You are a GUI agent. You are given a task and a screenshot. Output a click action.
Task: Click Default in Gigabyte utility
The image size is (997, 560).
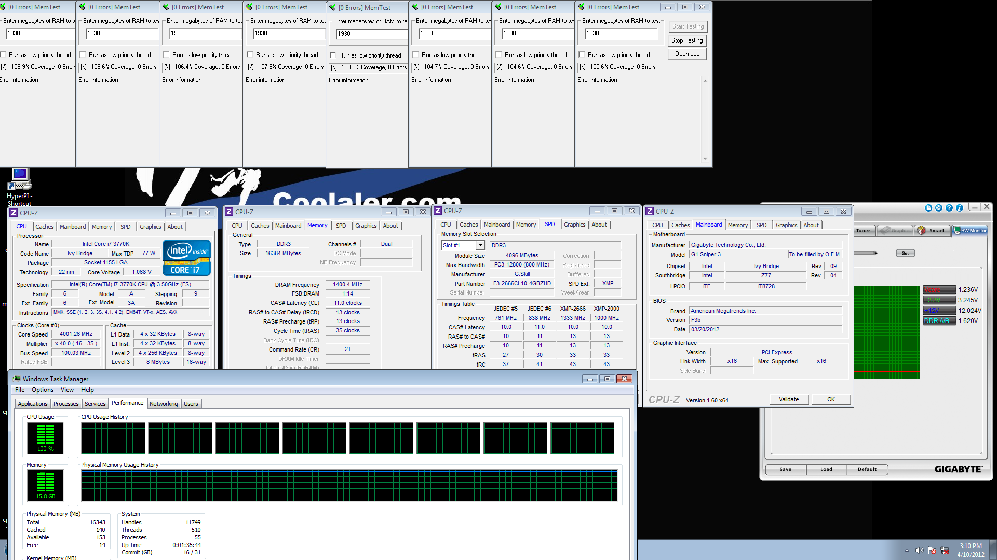coord(867,469)
